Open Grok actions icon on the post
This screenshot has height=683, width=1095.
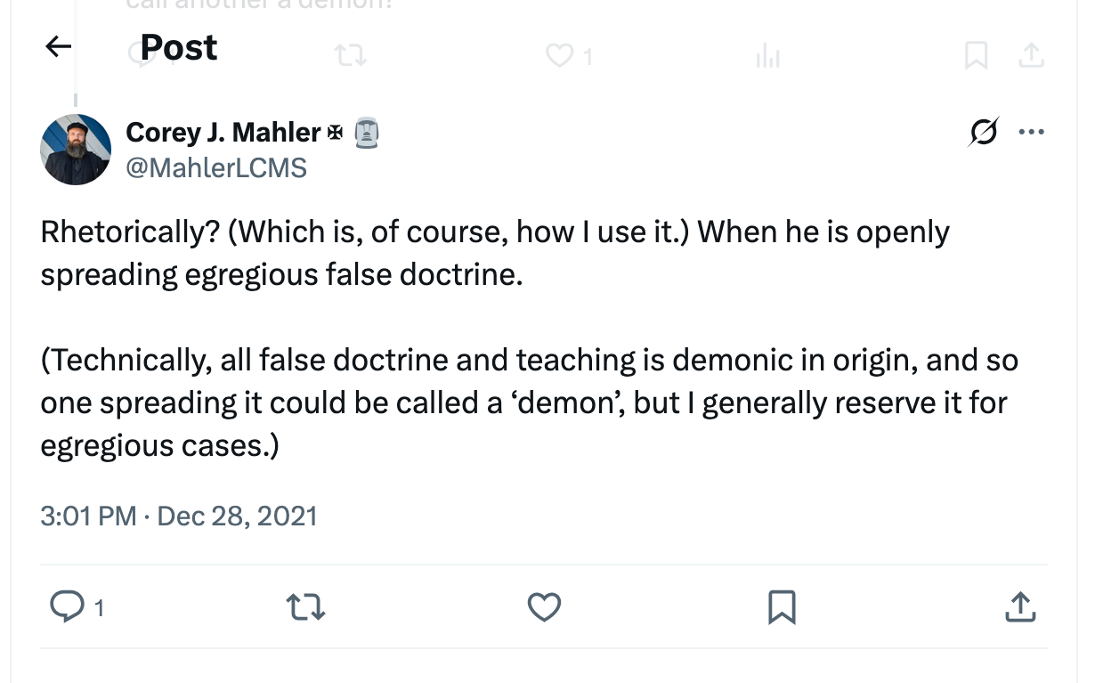pyautogui.click(x=984, y=133)
